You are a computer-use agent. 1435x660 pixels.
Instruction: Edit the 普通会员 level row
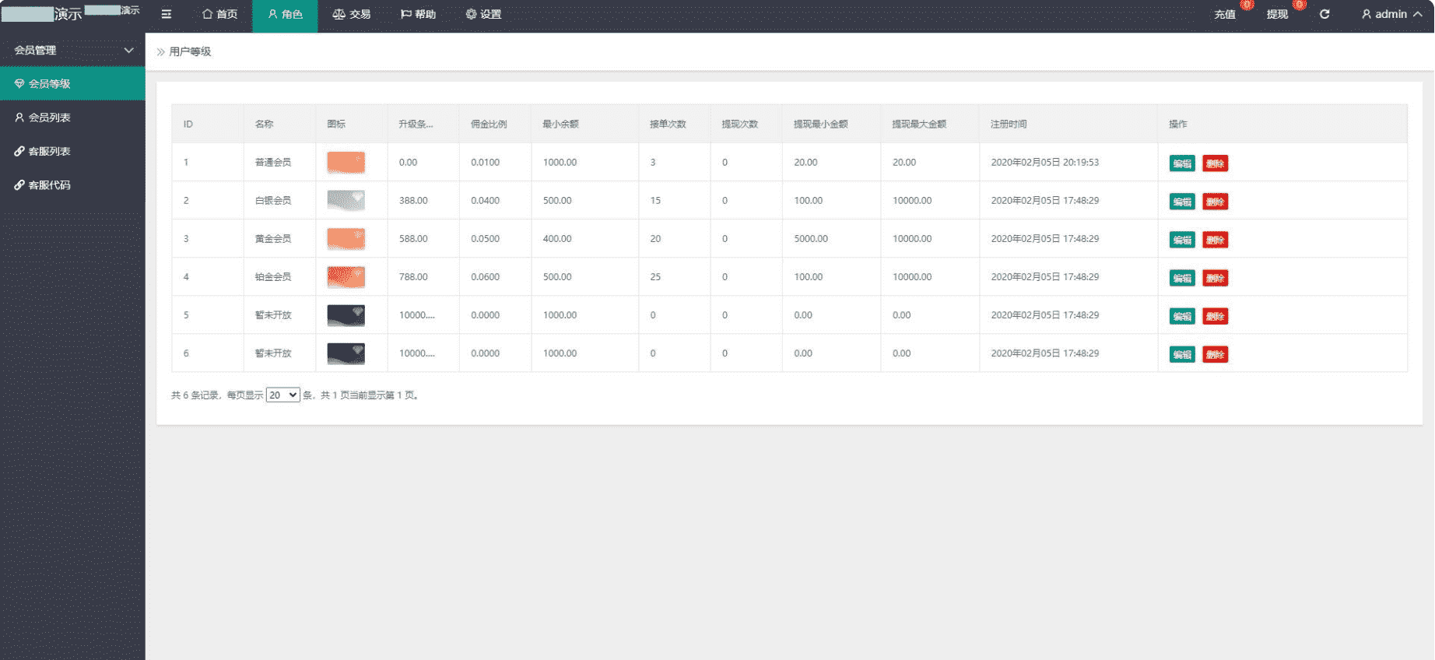(1182, 163)
